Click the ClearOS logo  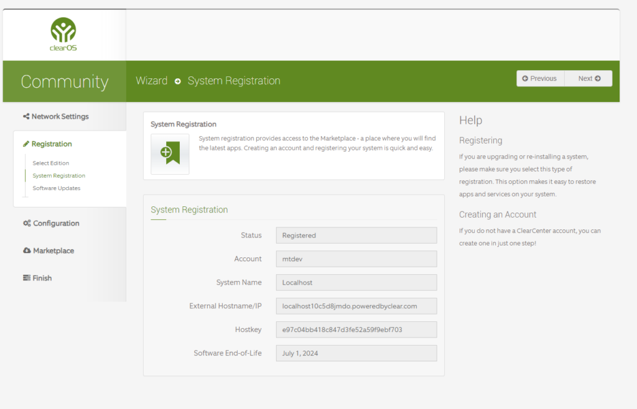point(63,34)
